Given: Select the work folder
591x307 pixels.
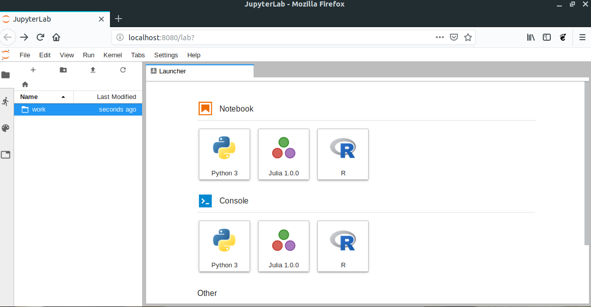Looking at the screenshot, I should tap(78, 110).
